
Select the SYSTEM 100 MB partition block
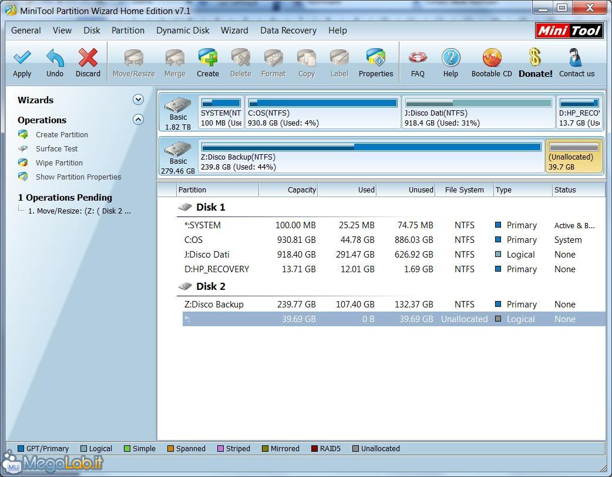(x=221, y=112)
